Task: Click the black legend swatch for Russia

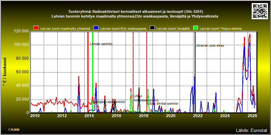Action: tap(152, 28)
